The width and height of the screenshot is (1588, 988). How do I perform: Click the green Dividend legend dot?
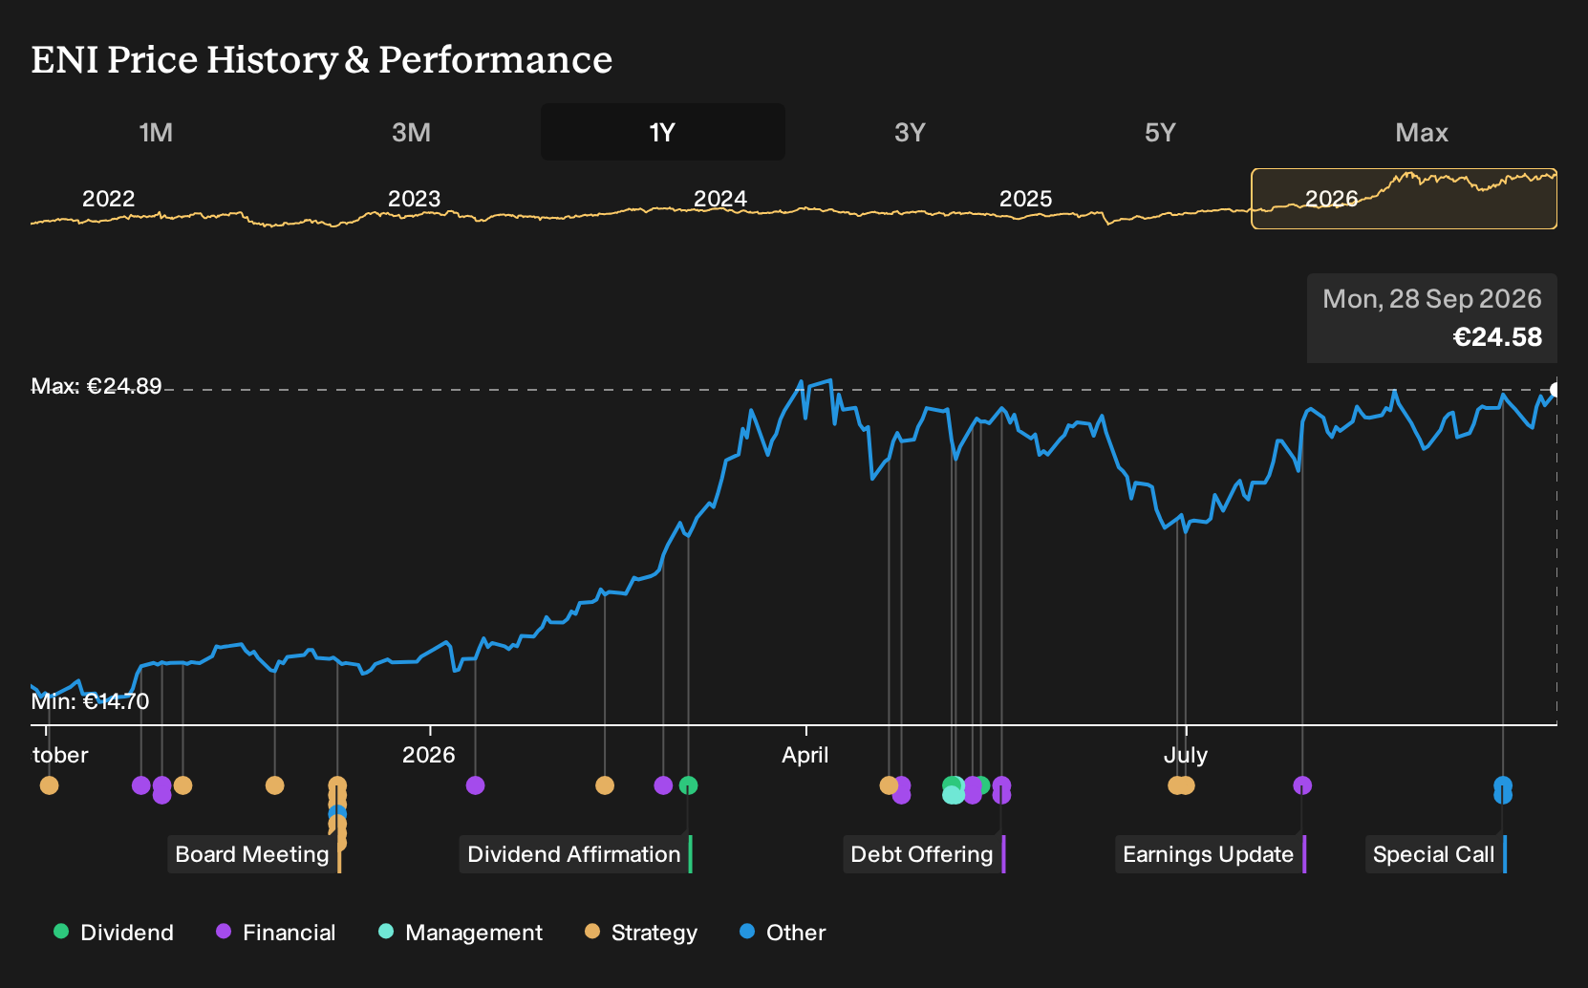pyautogui.click(x=61, y=932)
